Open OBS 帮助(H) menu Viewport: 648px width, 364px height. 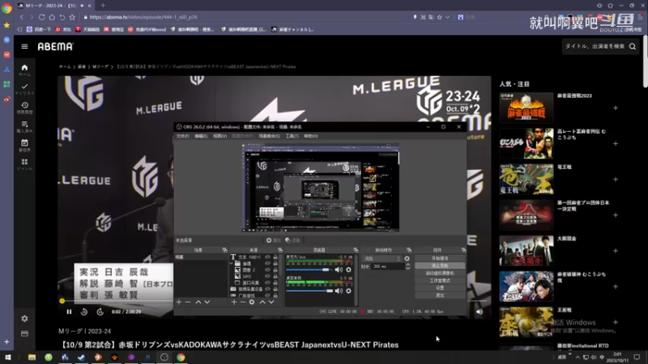point(311,136)
